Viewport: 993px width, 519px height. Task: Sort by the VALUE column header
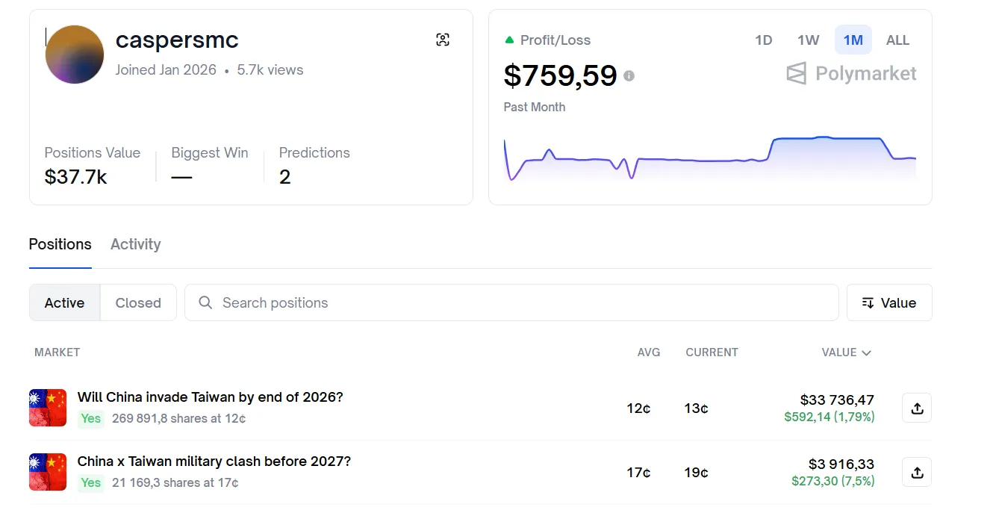pos(846,352)
